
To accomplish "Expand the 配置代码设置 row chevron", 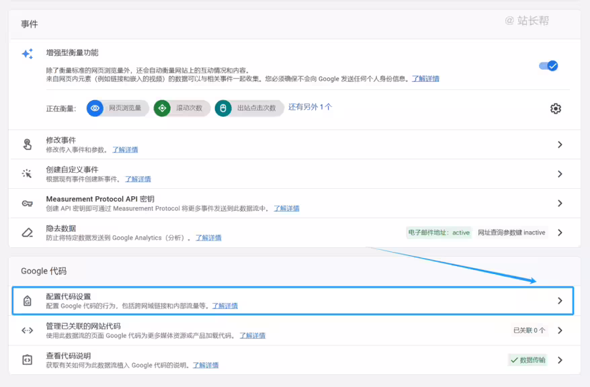I will coord(560,301).
